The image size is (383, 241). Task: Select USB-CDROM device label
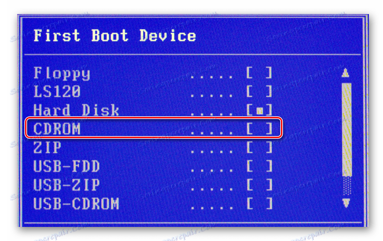pyautogui.click(x=76, y=203)
